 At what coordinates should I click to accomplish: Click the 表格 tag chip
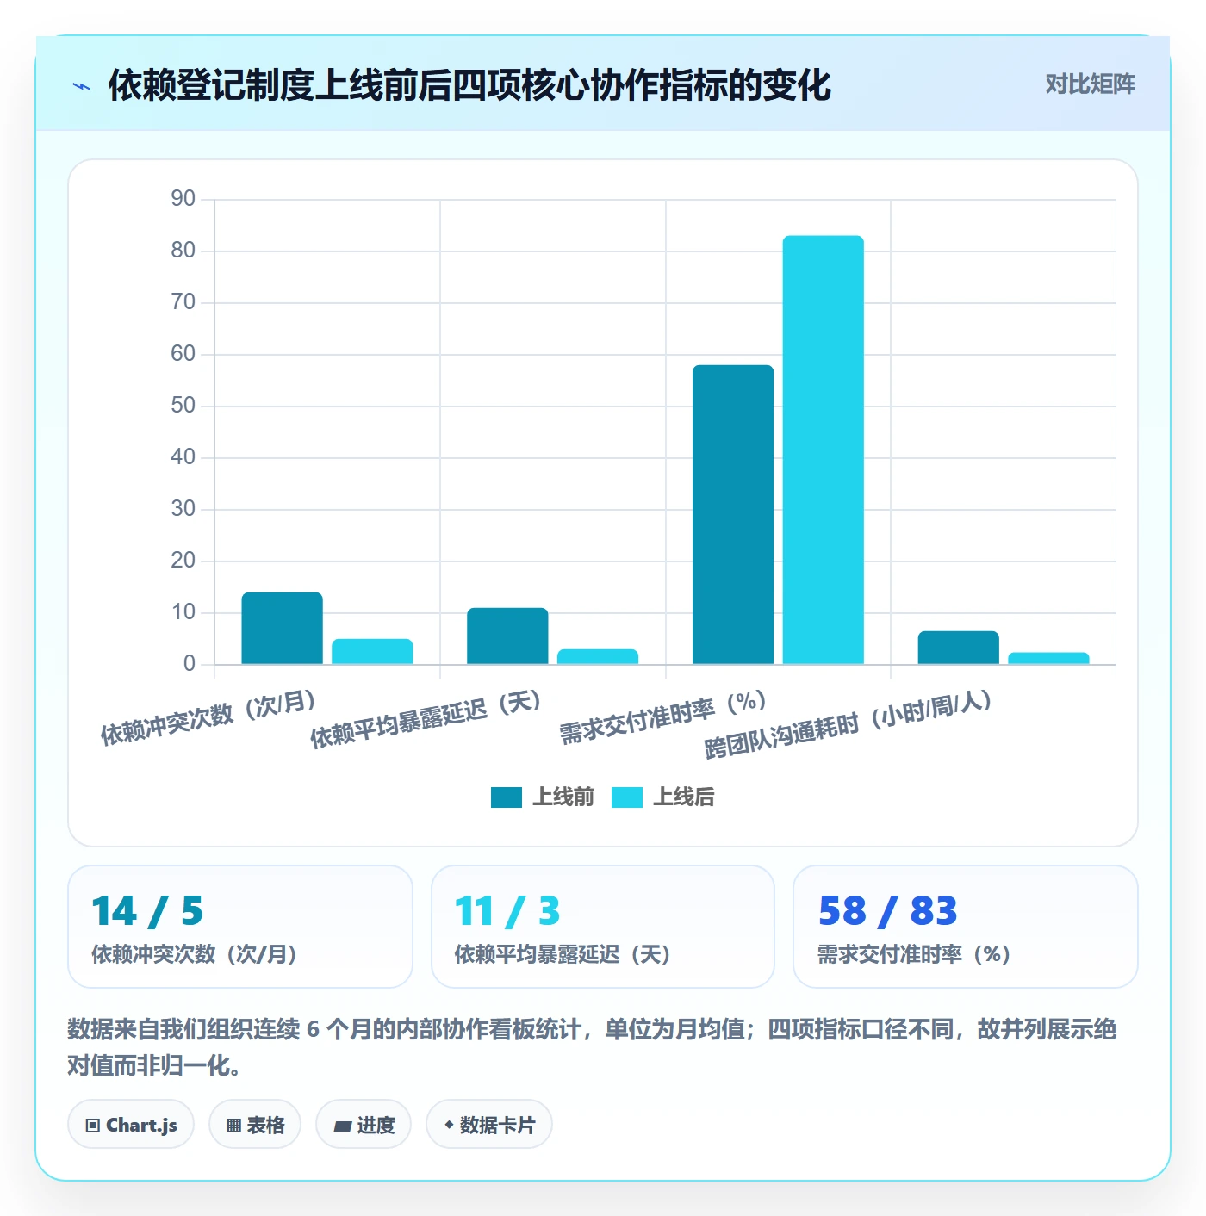255,1125
